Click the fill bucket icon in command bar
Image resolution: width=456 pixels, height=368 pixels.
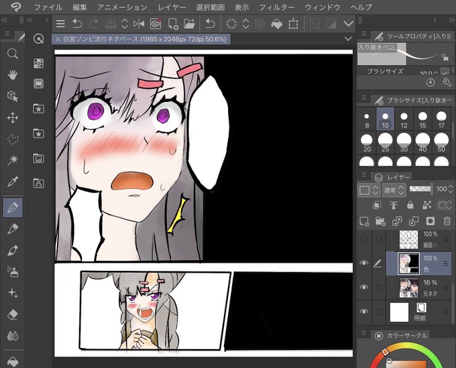(x=276, y=24)
